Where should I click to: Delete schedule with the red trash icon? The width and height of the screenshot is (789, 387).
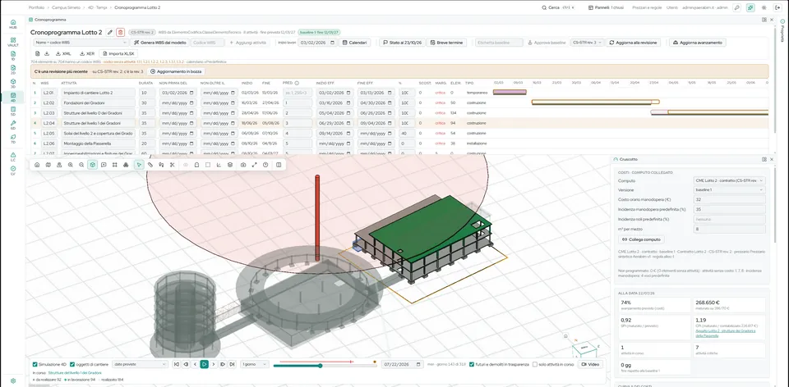(x=120, y=32)
